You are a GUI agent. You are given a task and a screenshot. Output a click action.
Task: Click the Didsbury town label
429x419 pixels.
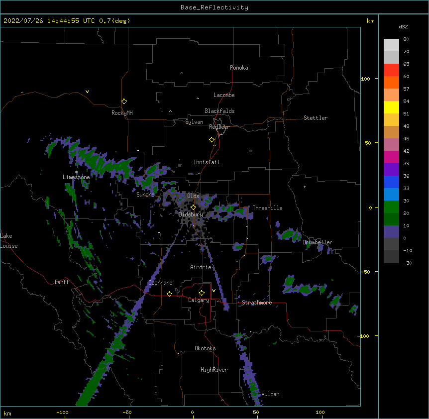pyautogui.click(x=191, y=214)
